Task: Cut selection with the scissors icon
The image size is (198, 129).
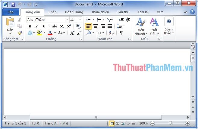Action: (x=20, y=20)
